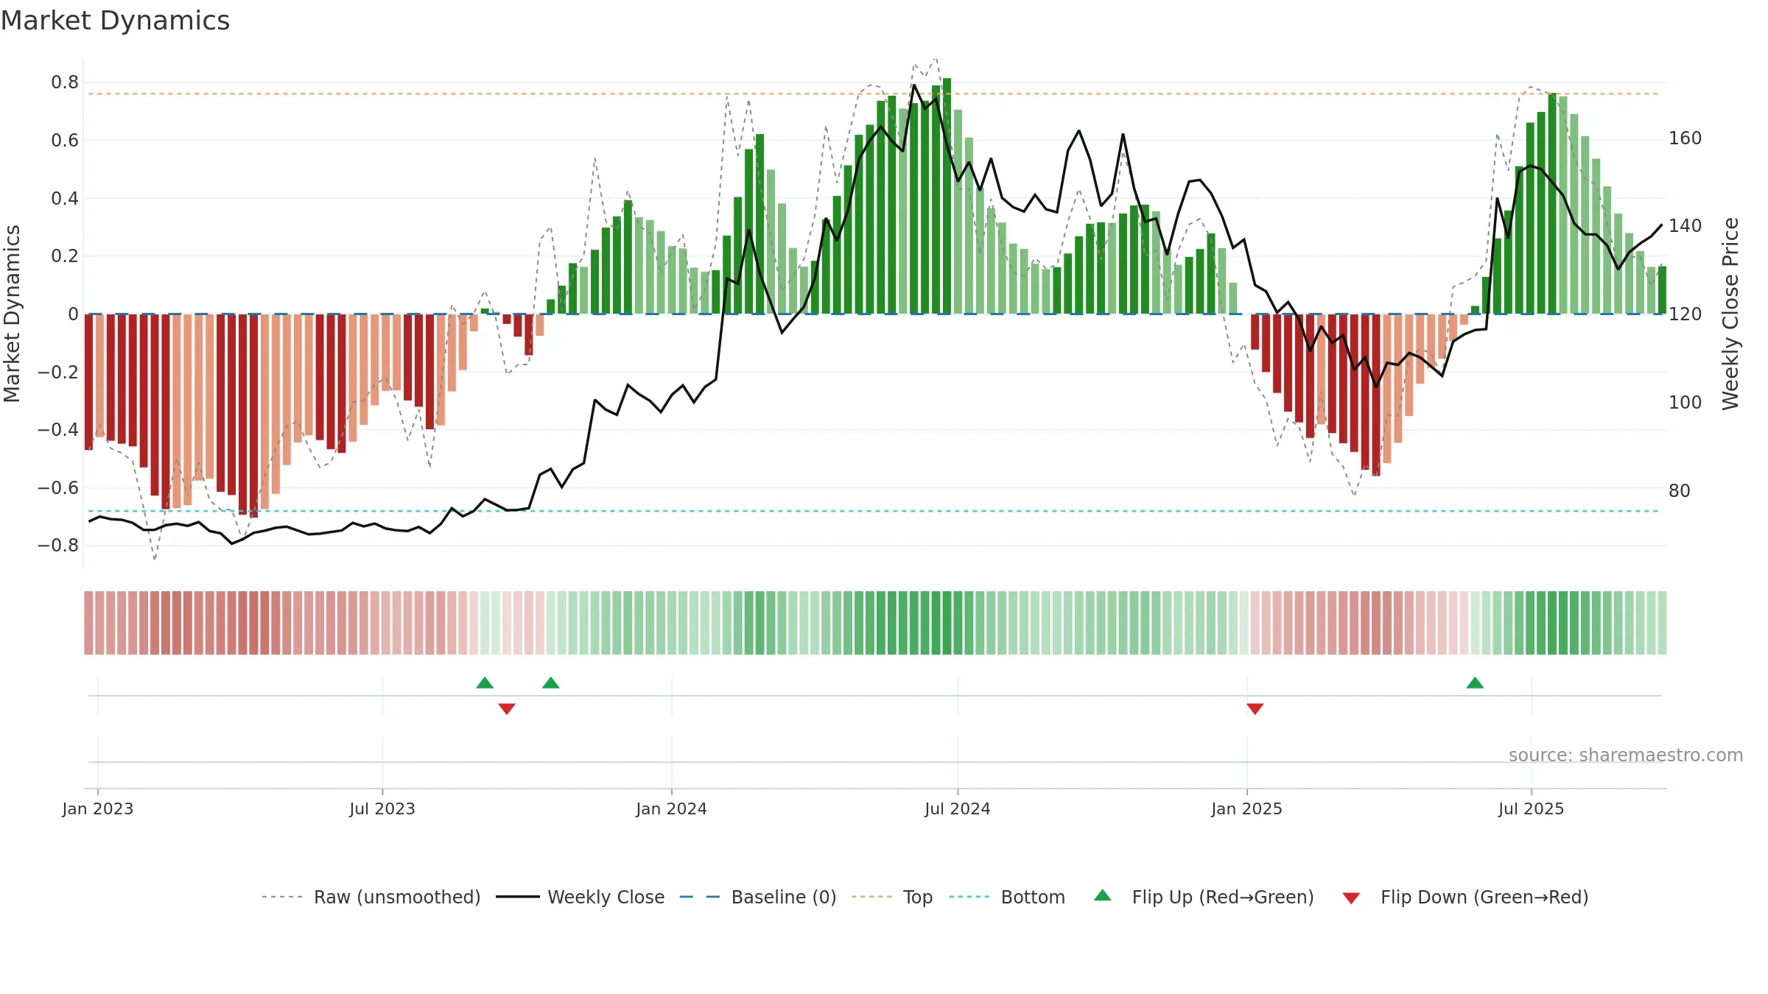Click the Jan 2023 x-axis label
The width and height of the screenshot is (1768, 994).
pyautogui.click(x=98, y=808)
